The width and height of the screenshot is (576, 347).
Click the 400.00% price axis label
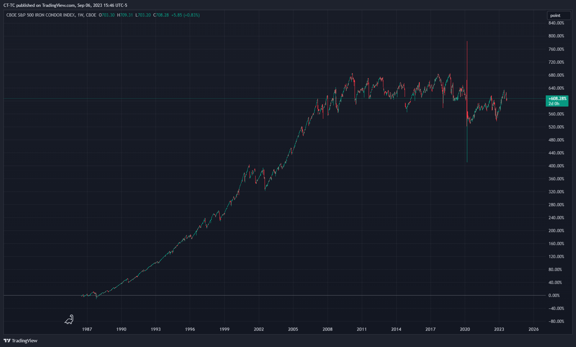[556, 166]
